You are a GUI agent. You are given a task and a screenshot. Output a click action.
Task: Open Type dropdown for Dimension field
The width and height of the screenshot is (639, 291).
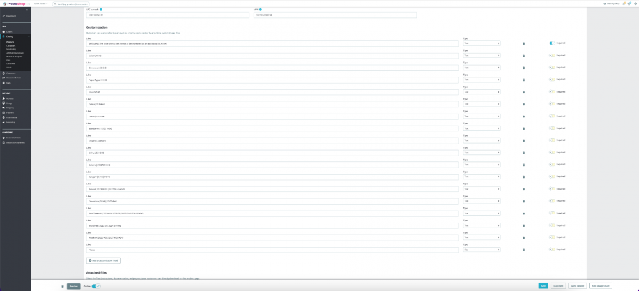(x=481, y=68)
